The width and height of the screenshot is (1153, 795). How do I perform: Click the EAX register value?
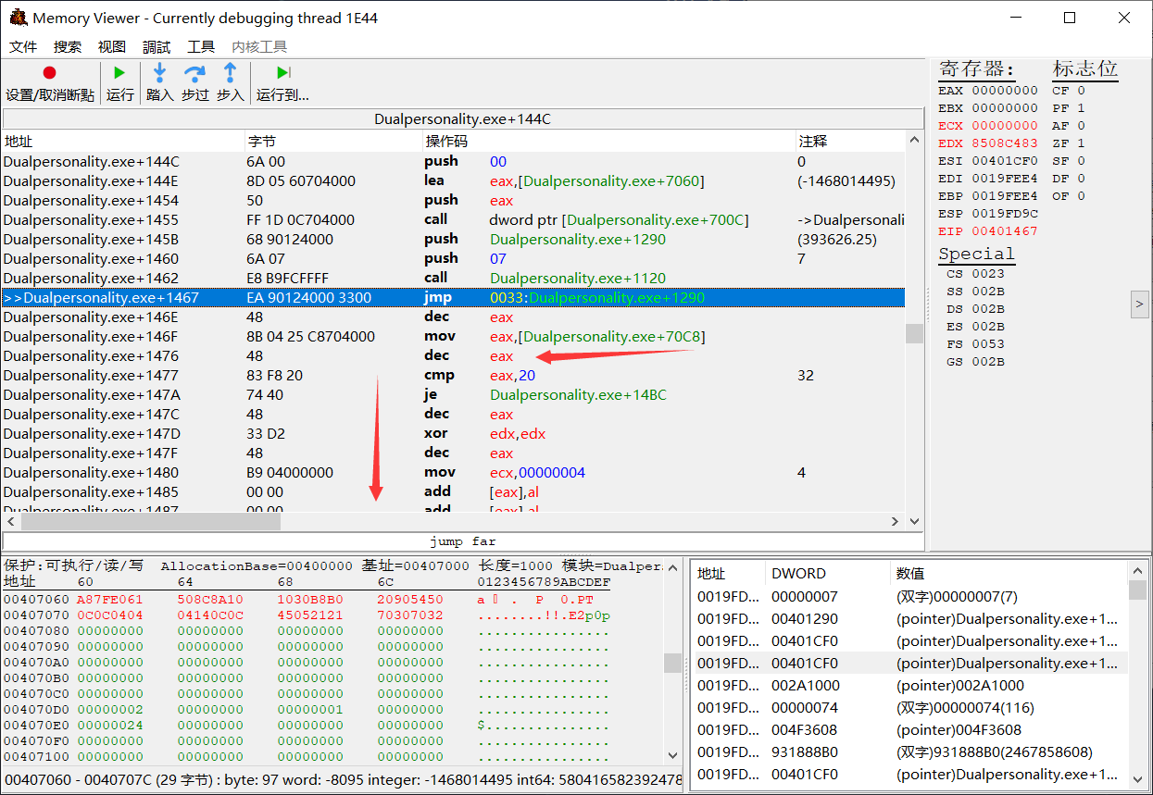click(x=1005, y=91)
